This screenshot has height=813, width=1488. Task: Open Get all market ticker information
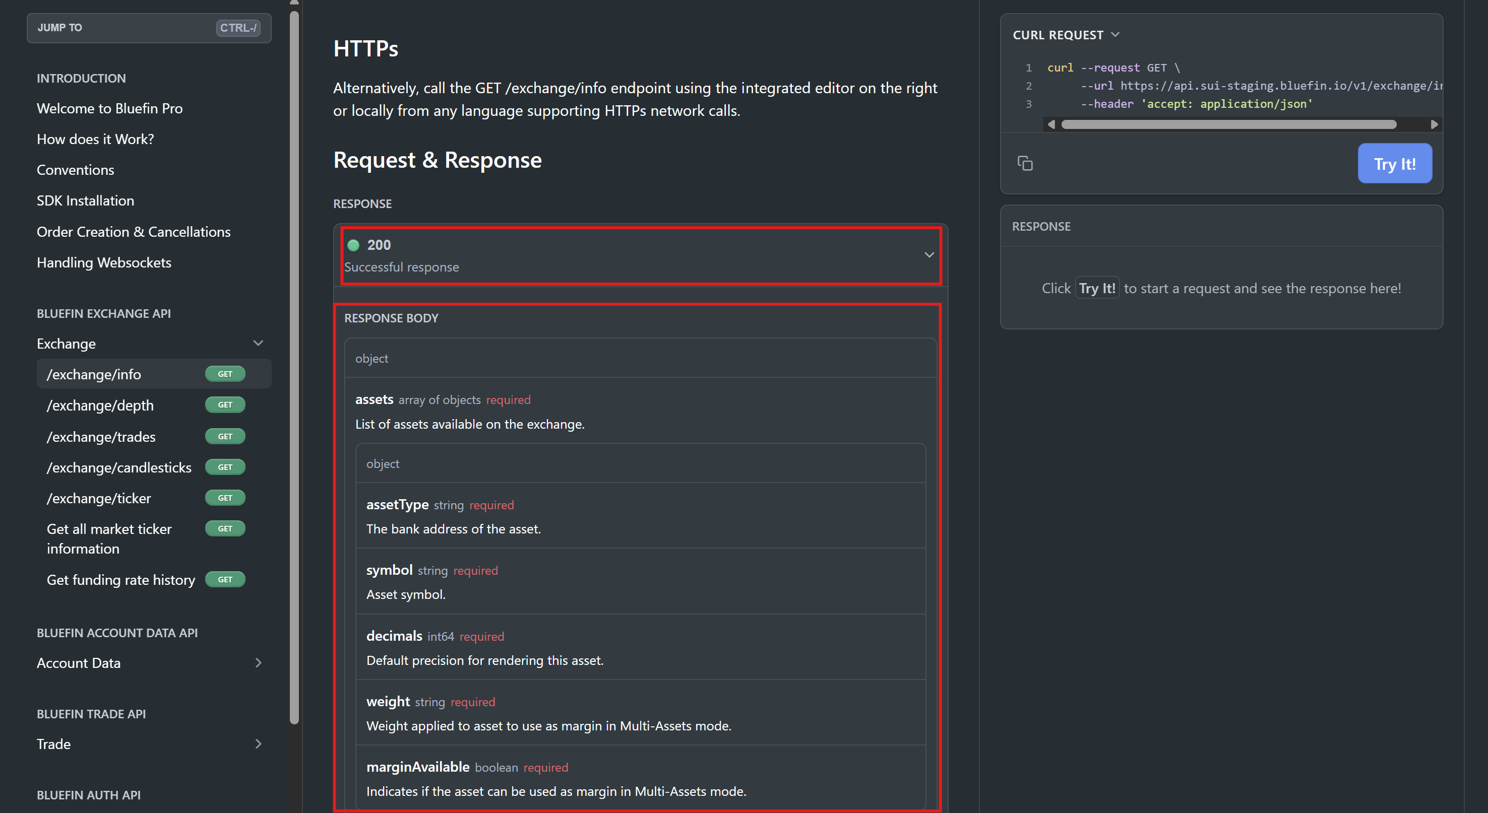coord(109,539)
